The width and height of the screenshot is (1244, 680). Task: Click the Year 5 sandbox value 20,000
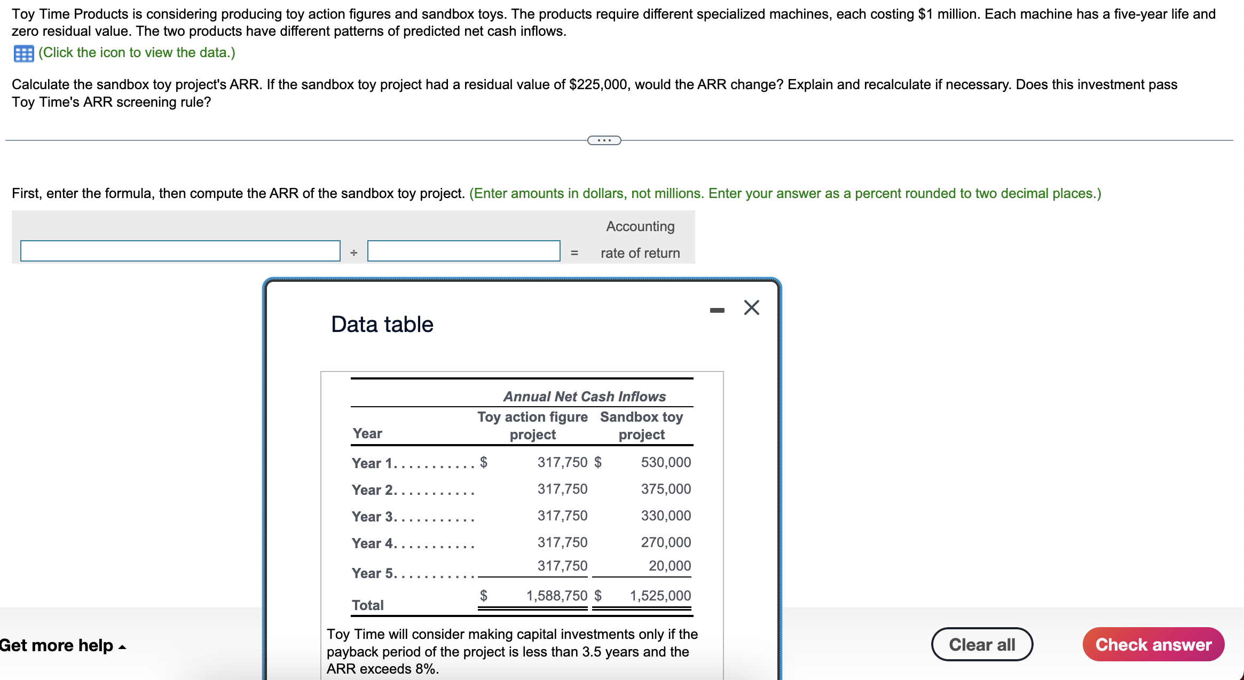click(670, 566)
